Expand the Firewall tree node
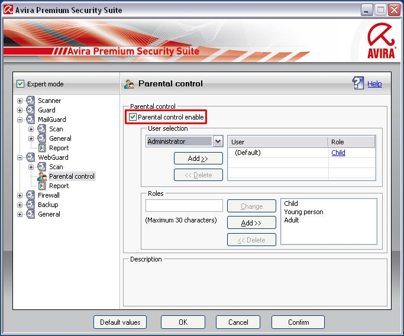The width and height of the screenshot is (404, 336). pos(20,195)
